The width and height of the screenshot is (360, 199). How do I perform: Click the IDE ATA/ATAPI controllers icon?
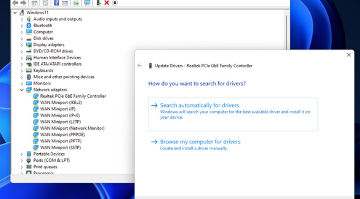tap(29, 64)
